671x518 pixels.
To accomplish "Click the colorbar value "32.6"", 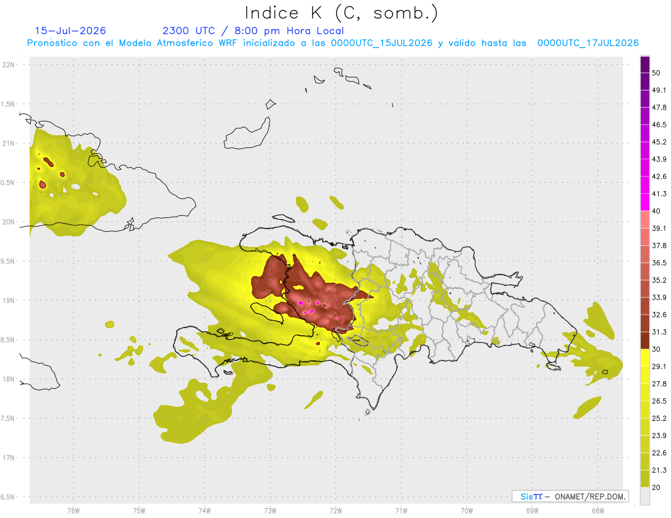I will 659,315.
